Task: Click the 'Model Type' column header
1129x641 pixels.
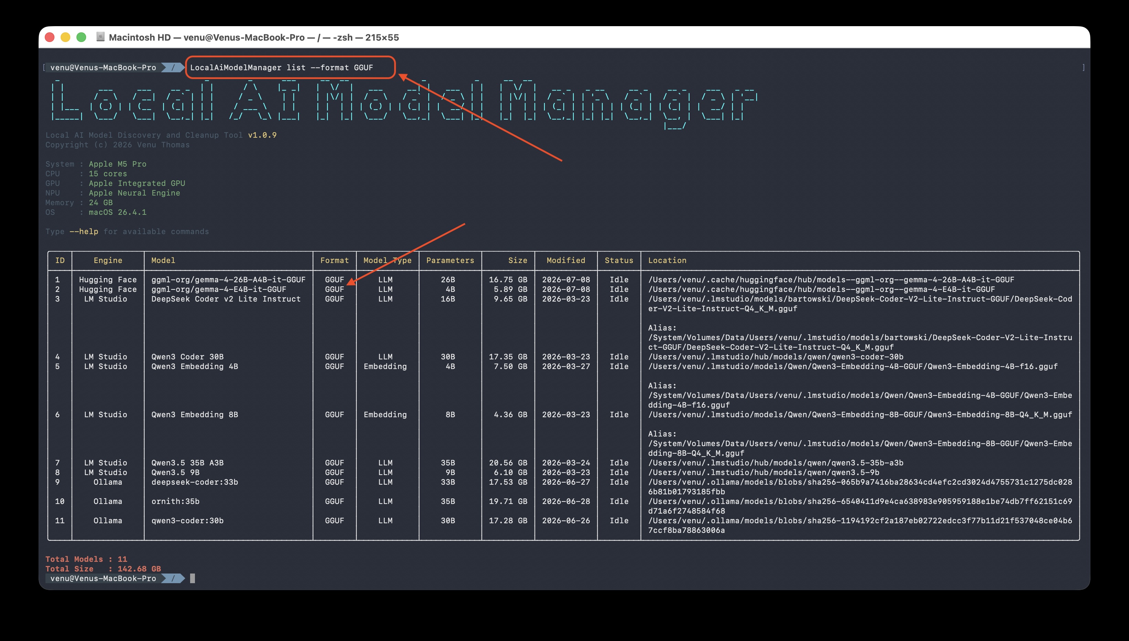Action: (387, 260)
